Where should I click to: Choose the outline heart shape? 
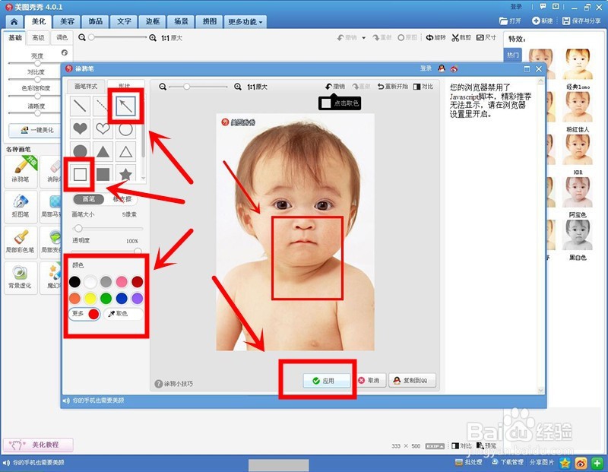[103, 128]
